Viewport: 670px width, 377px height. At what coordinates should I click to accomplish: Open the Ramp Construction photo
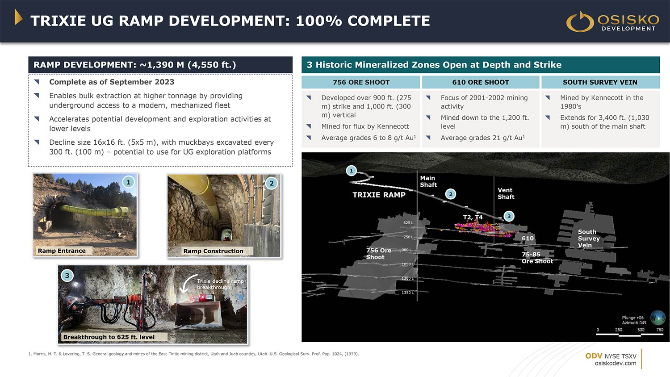[x=224, y=215]
